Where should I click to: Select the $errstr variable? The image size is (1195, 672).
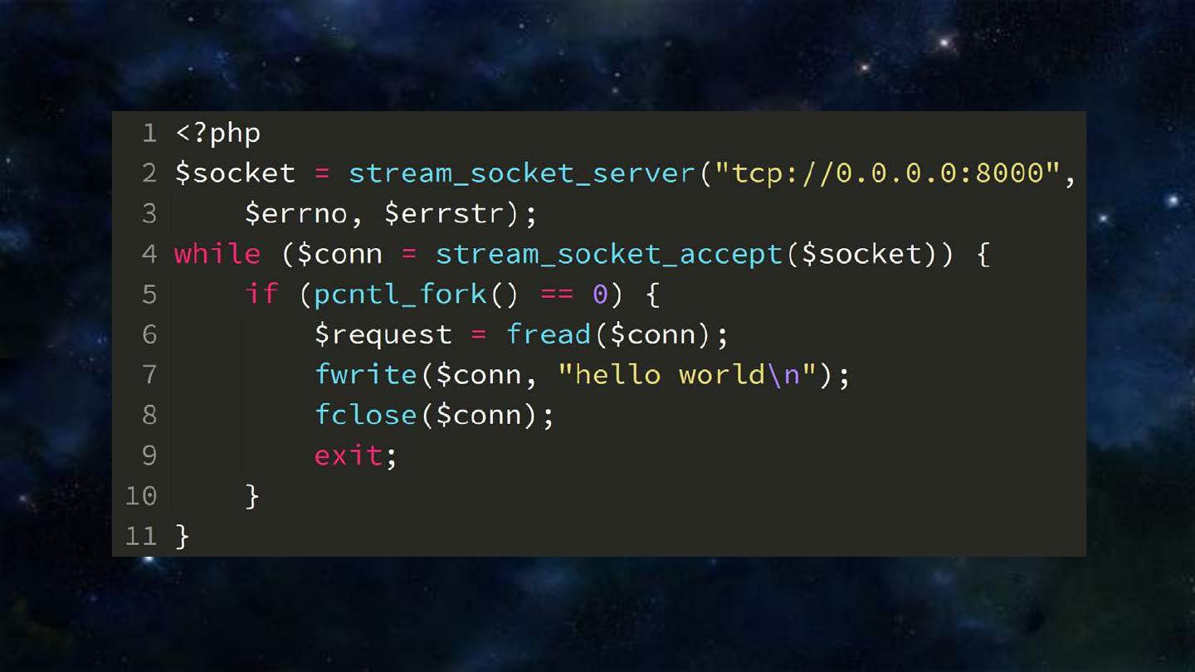444,213
